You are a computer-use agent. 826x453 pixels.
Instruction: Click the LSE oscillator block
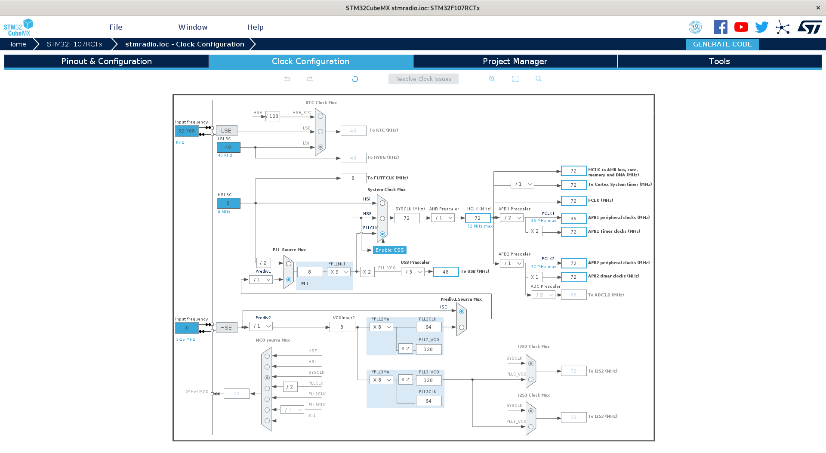click(226, 131)
